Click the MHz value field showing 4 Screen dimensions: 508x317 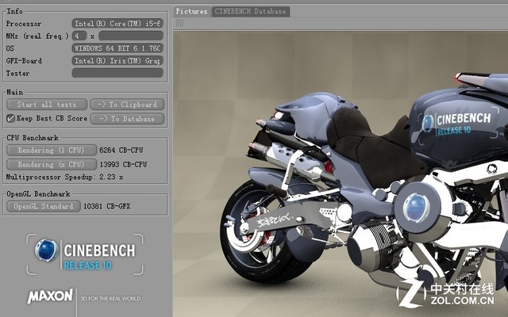[79, 36]
